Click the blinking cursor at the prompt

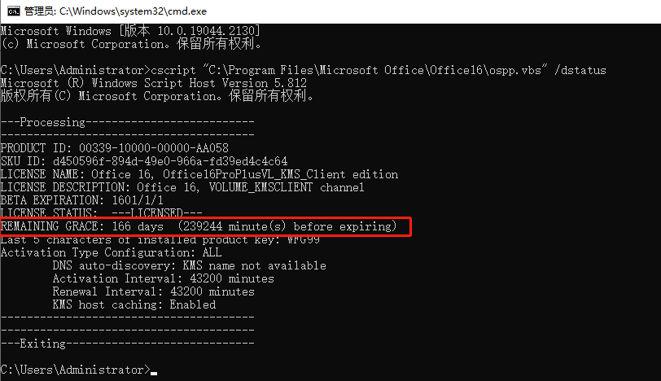[154, 373]
